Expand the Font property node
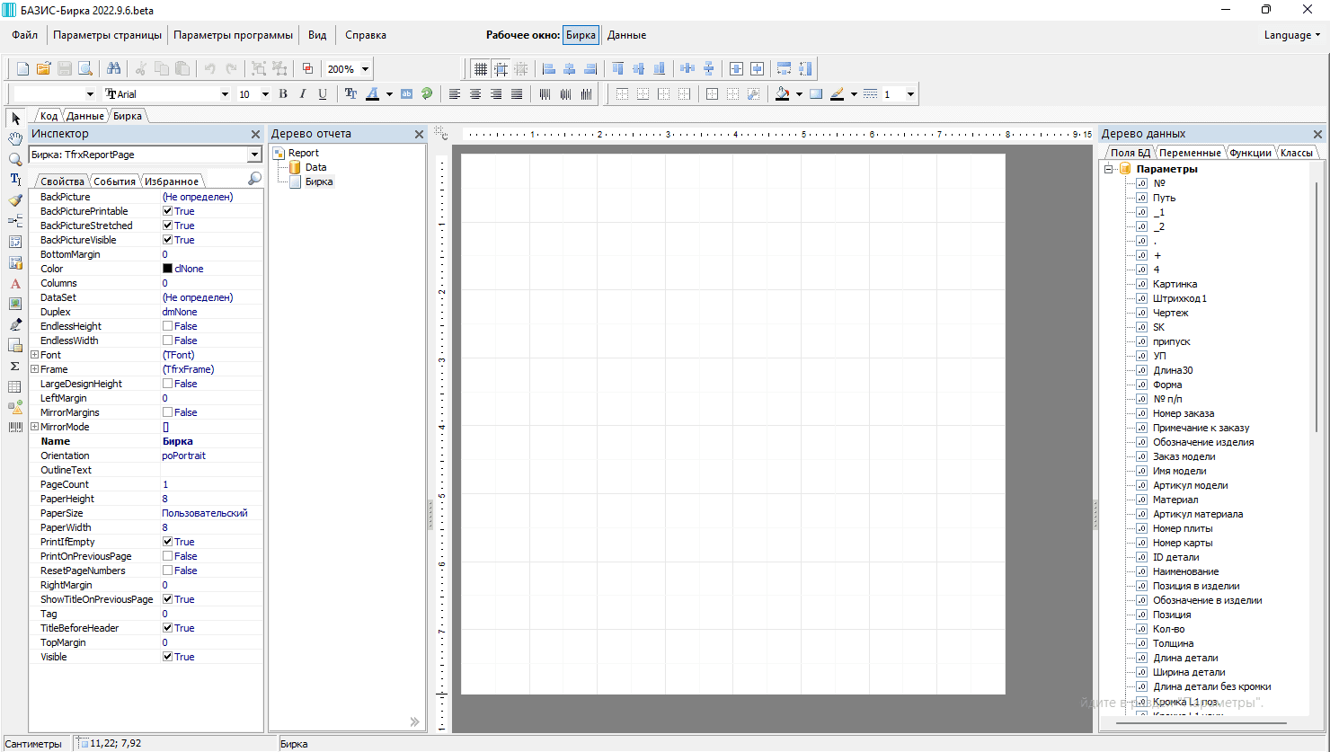This screenshot has height=752, width=1330. click(x=35, y=355)
